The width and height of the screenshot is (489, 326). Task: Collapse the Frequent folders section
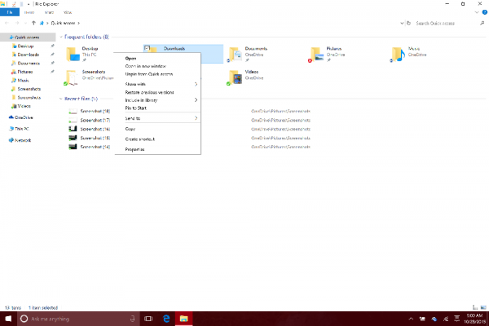click(61, 37)
